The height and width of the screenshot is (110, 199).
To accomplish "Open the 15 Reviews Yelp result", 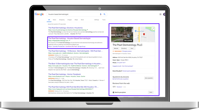I will [75, 51].
